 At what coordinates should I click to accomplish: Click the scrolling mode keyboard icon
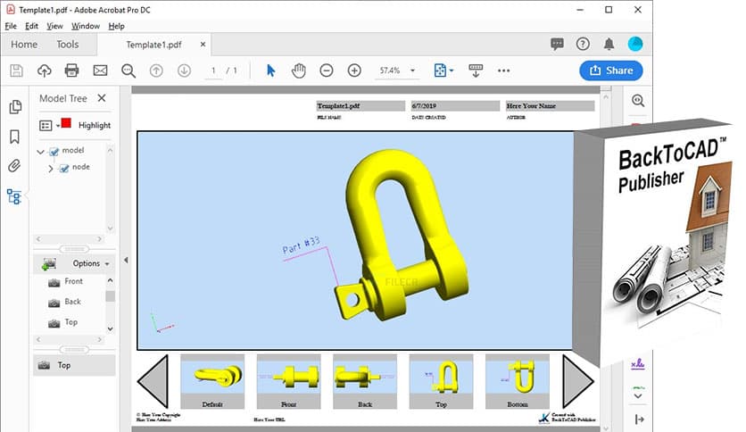pos(476,71)
